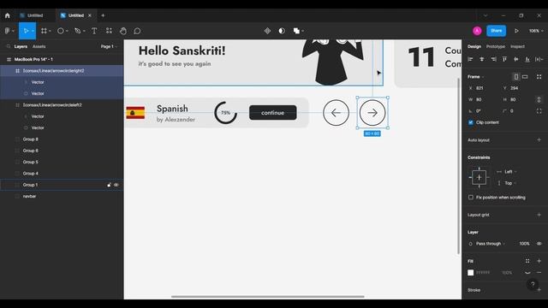
Task: Open distribute spacing dropdown
Action: pos(539,59)
